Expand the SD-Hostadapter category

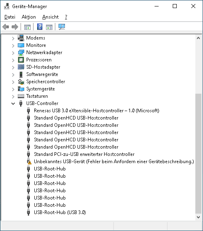(x=13, y=67)
